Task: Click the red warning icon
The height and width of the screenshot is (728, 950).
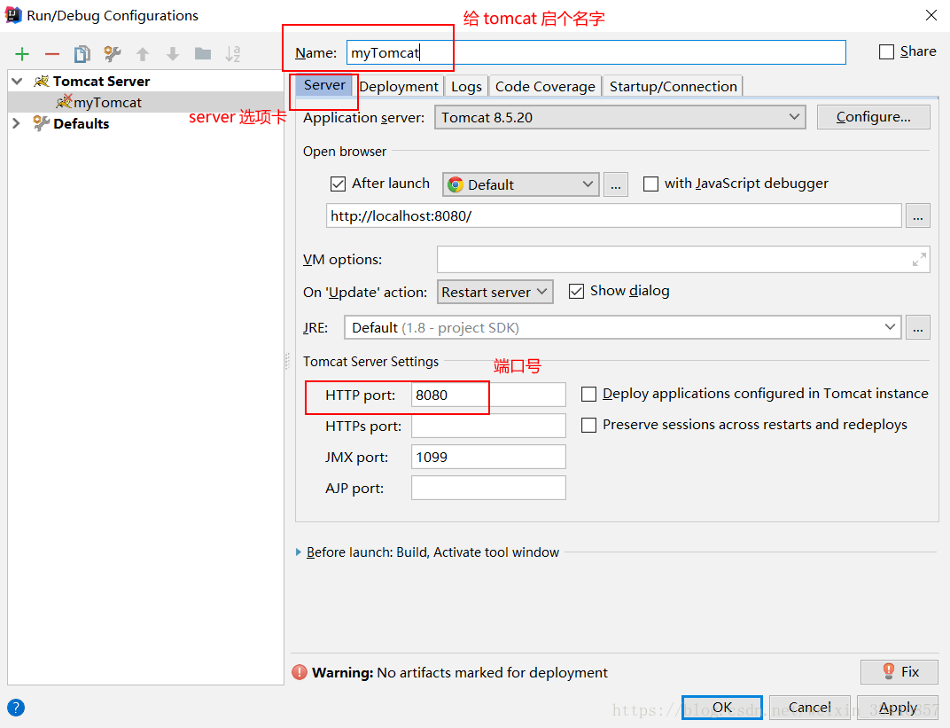Action: pos(300,672)
